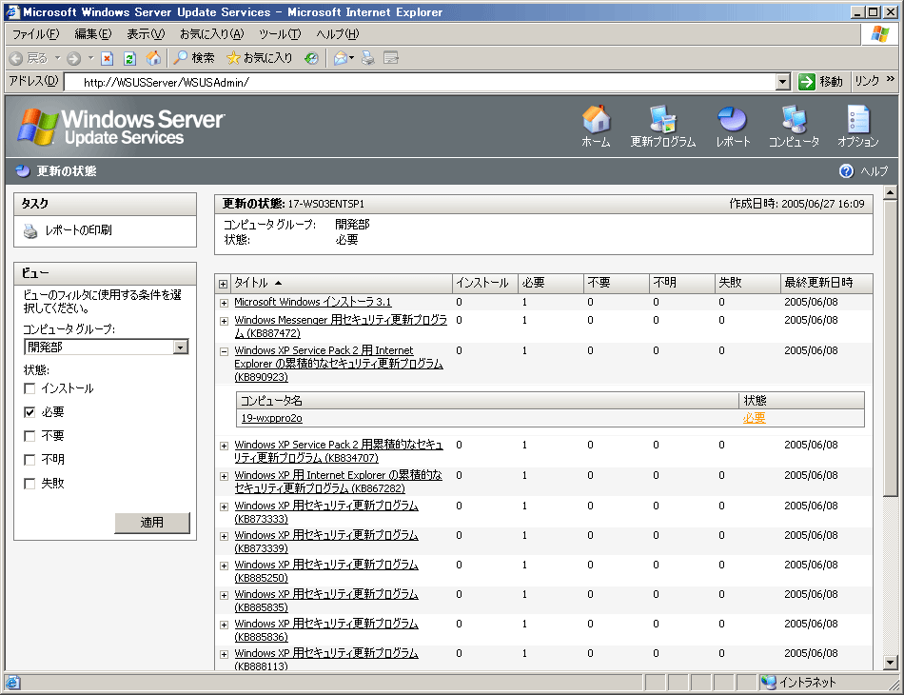Click the scrollbar up arrow

click(x=890, y=192)
